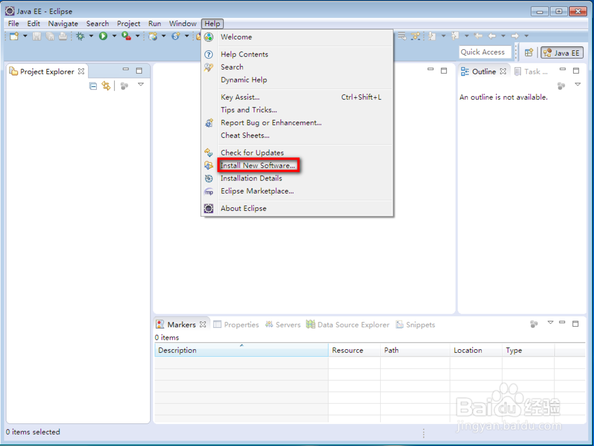Select Key Assist menu entry

point(297,97)
